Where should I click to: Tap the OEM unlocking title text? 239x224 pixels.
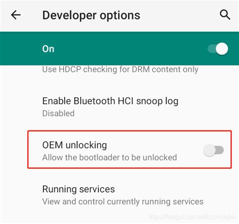pyautogui.click(x=75, y=145)
